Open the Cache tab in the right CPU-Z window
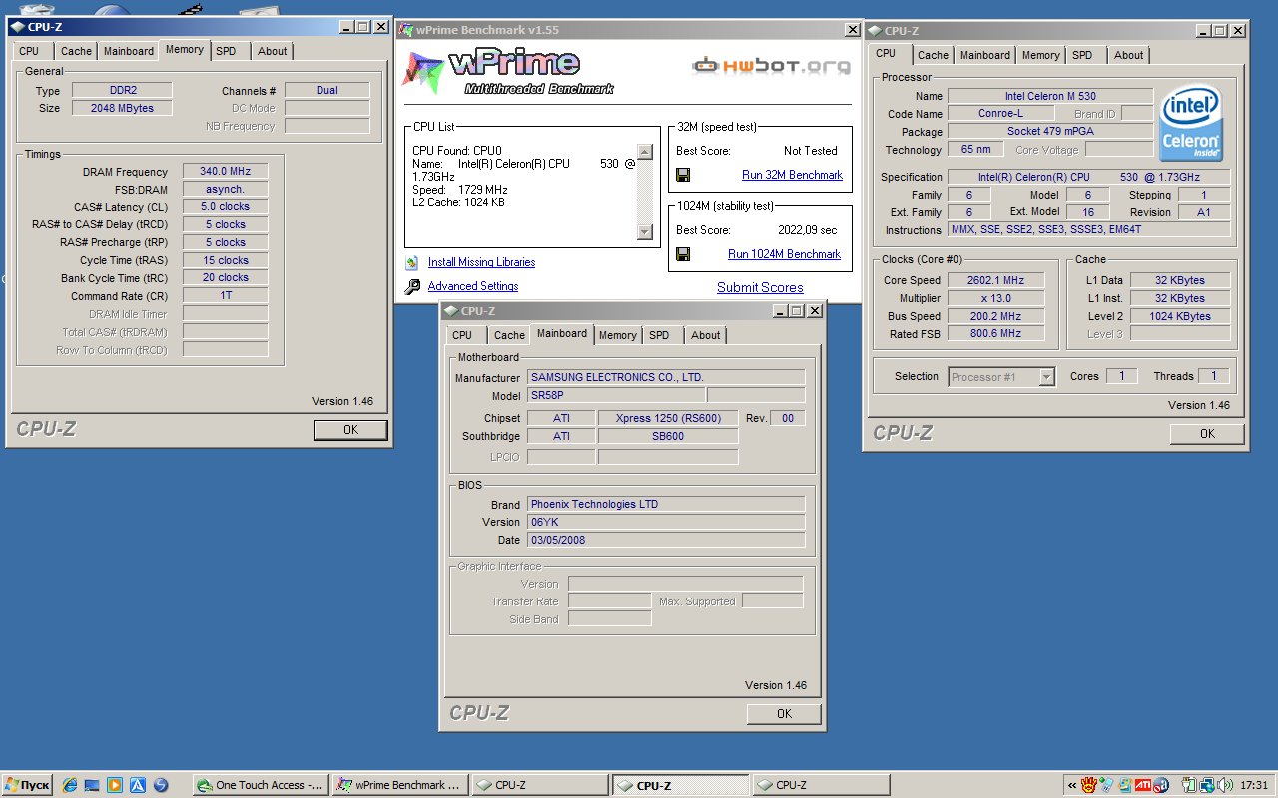 pyautogui.click(x=933, y=55)
